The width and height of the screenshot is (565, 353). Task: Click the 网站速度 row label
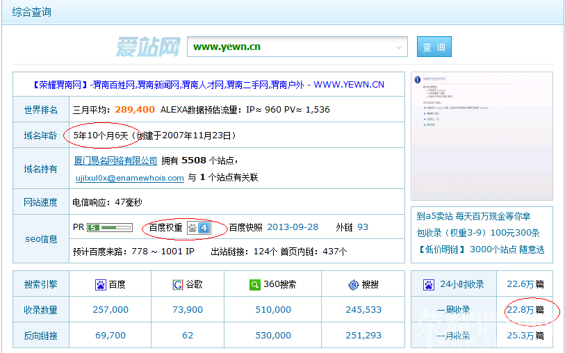41,202
